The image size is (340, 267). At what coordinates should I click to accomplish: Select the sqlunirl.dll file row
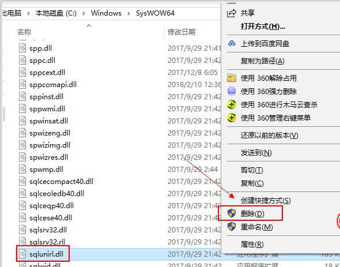click(119, 254)
